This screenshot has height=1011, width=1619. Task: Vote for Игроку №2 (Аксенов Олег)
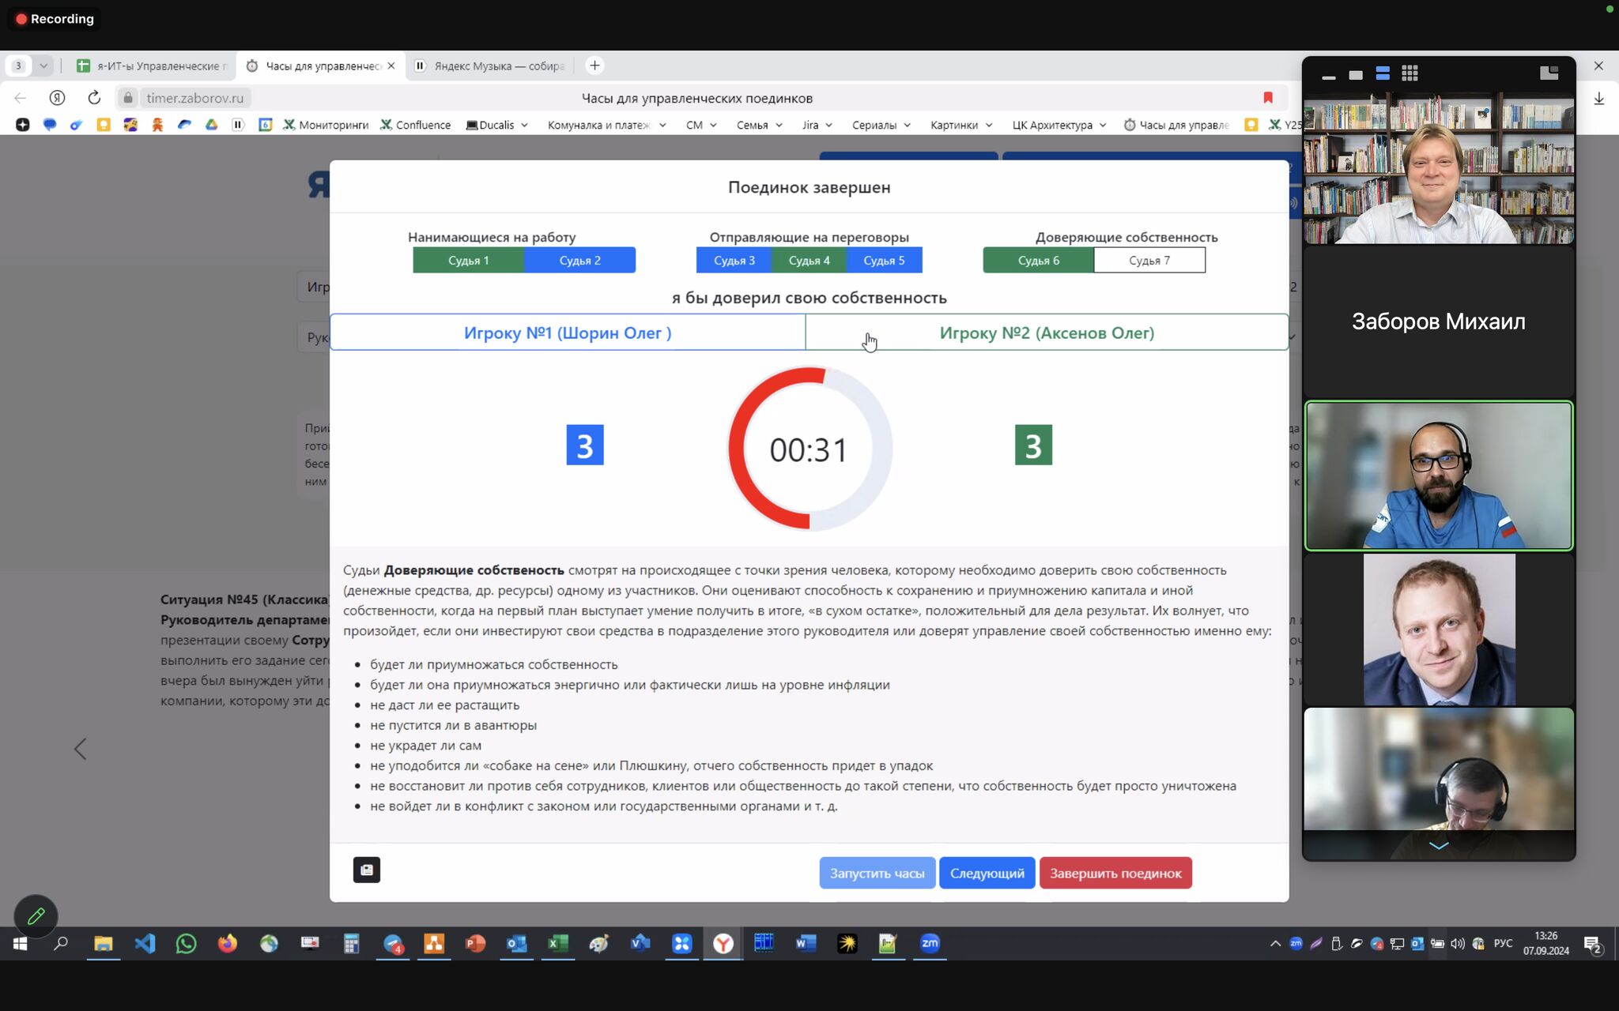click(1046, 333)
